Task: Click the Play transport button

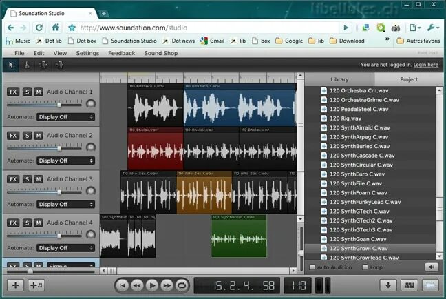Action: [152, 285]
